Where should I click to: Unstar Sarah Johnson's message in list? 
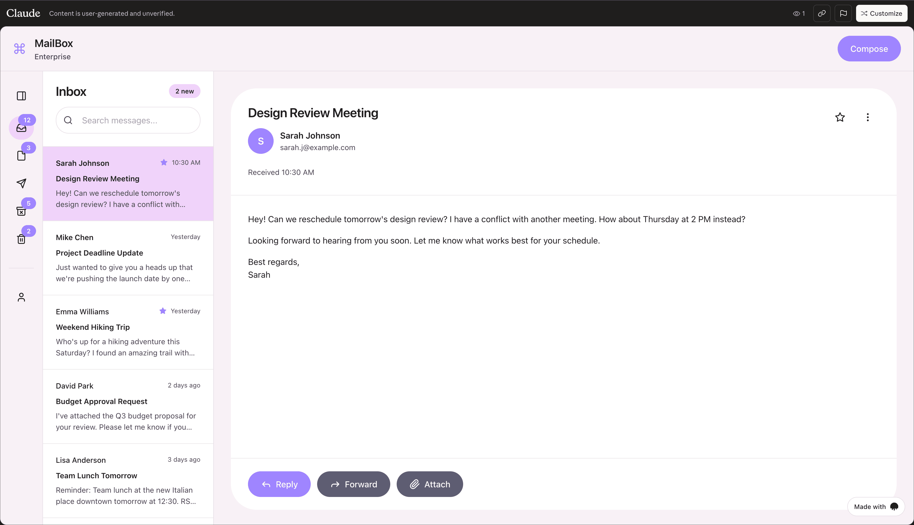click(x=164, y=163)
